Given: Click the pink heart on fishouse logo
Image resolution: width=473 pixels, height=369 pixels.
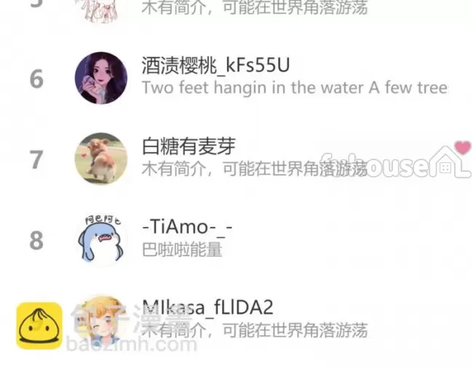Looking at the screenshot, I should 463,147.
